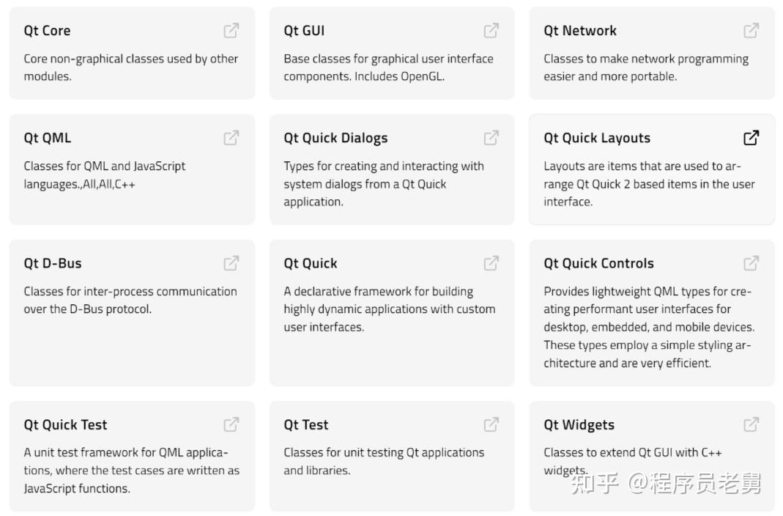Open the Qt Quick Controls heading
The image size is (783, 516).
tap(598, 264)
